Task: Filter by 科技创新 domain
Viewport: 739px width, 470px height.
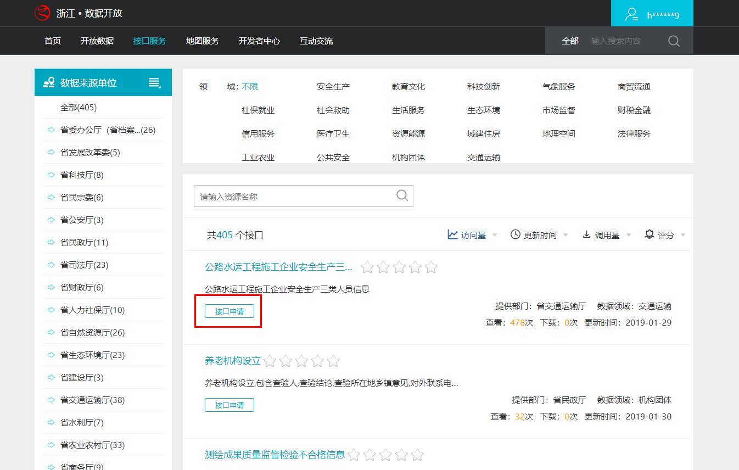Action: (x=484, y=87)
